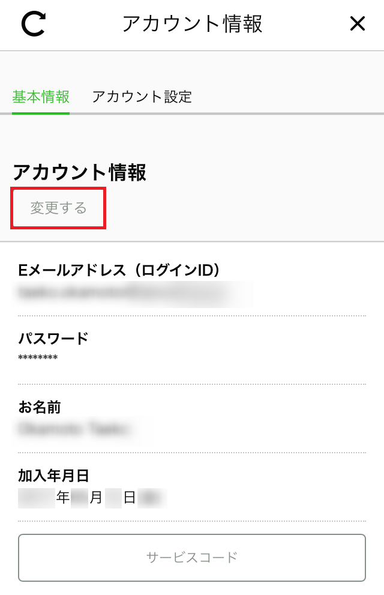384x595 pixels.
Task: Click the アカウント情報 header title
Action: coord(192,24)
